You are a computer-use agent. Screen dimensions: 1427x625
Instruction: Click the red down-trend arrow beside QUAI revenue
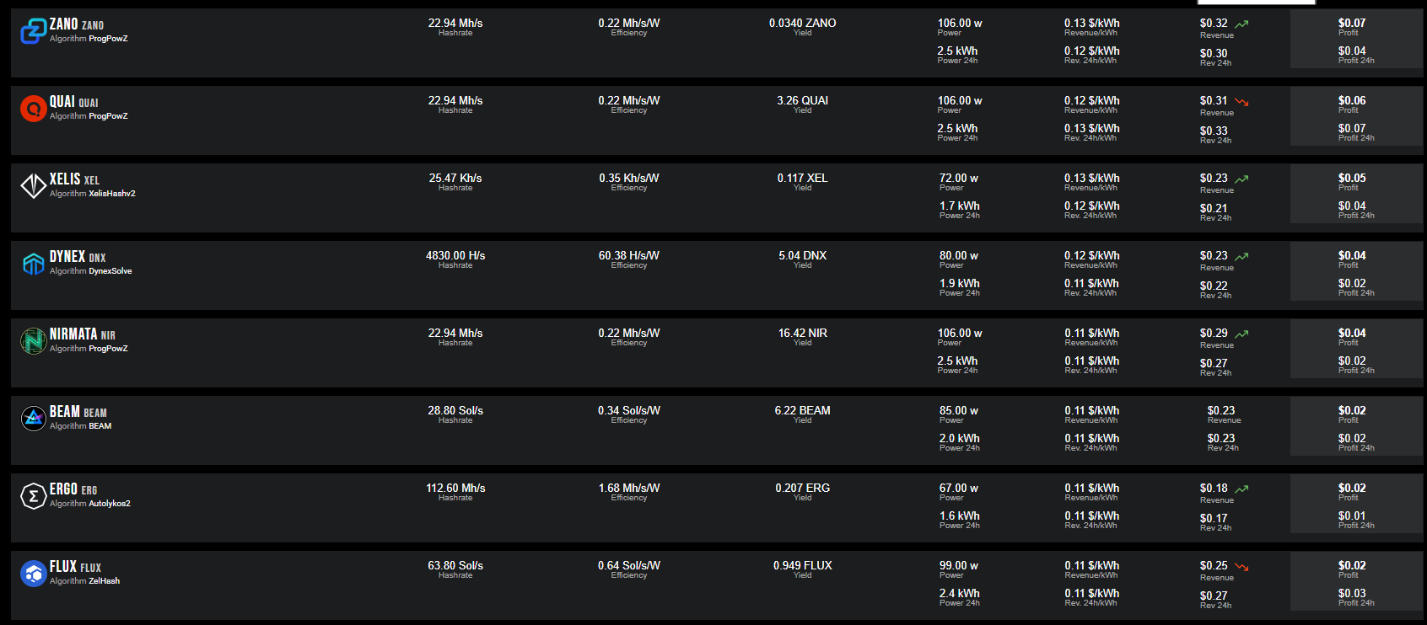click(x=1241, y=102)
